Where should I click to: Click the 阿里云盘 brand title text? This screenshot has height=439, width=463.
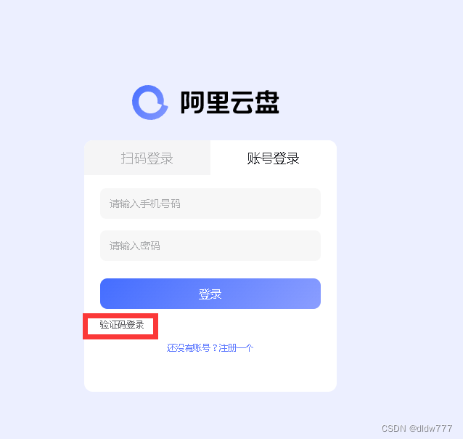pos(230,102)
